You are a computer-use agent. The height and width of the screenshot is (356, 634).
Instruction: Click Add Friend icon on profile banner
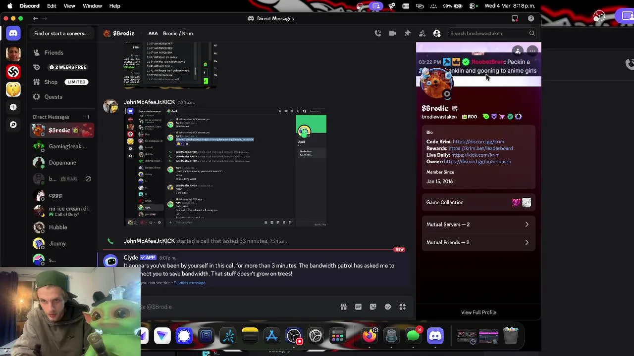tap(518, 50)
